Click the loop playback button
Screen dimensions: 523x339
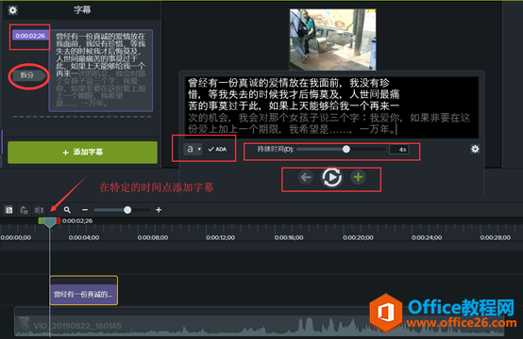coord(331,177)
